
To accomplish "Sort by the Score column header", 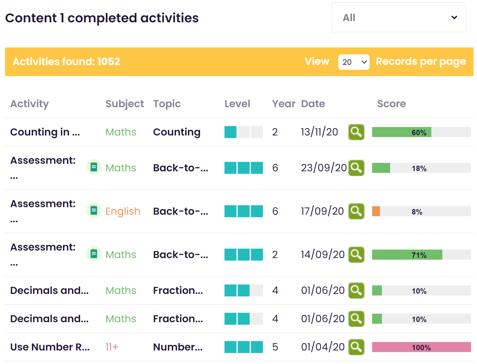I will [391, 104].
